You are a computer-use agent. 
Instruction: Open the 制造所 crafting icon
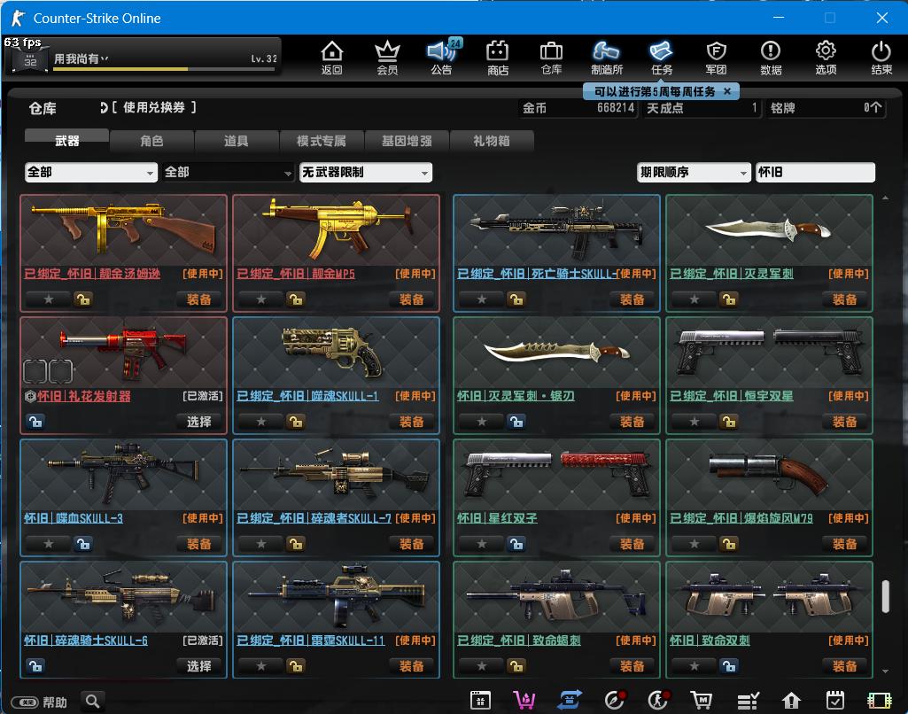606,58
